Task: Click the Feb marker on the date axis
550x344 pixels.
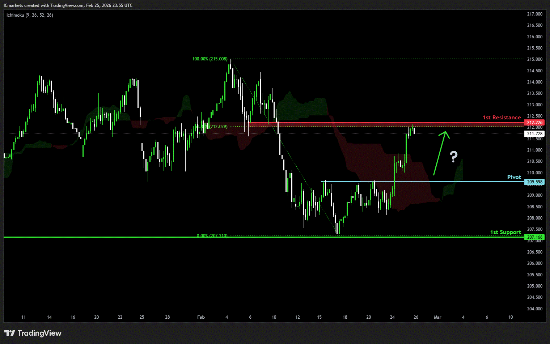Action: (201, 317)
